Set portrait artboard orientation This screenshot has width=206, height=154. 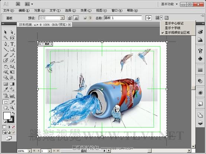click(70, 18)
